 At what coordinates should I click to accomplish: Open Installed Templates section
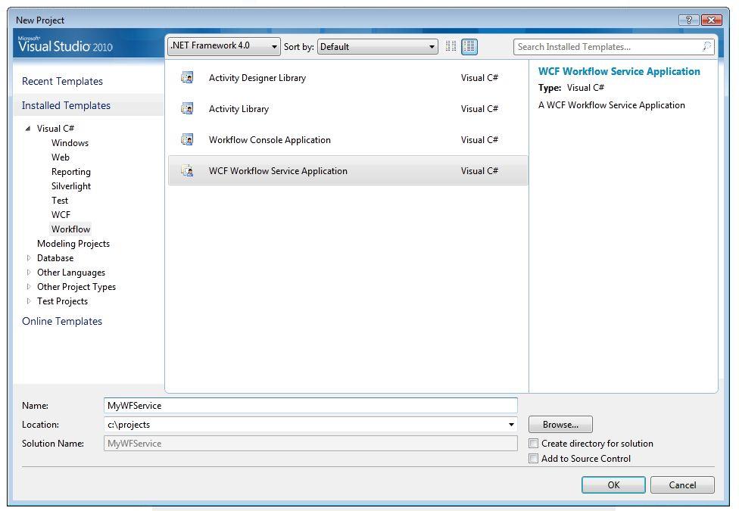[66, 105]
